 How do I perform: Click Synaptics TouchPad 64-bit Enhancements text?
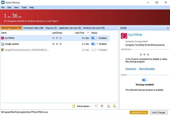point(145,45)
